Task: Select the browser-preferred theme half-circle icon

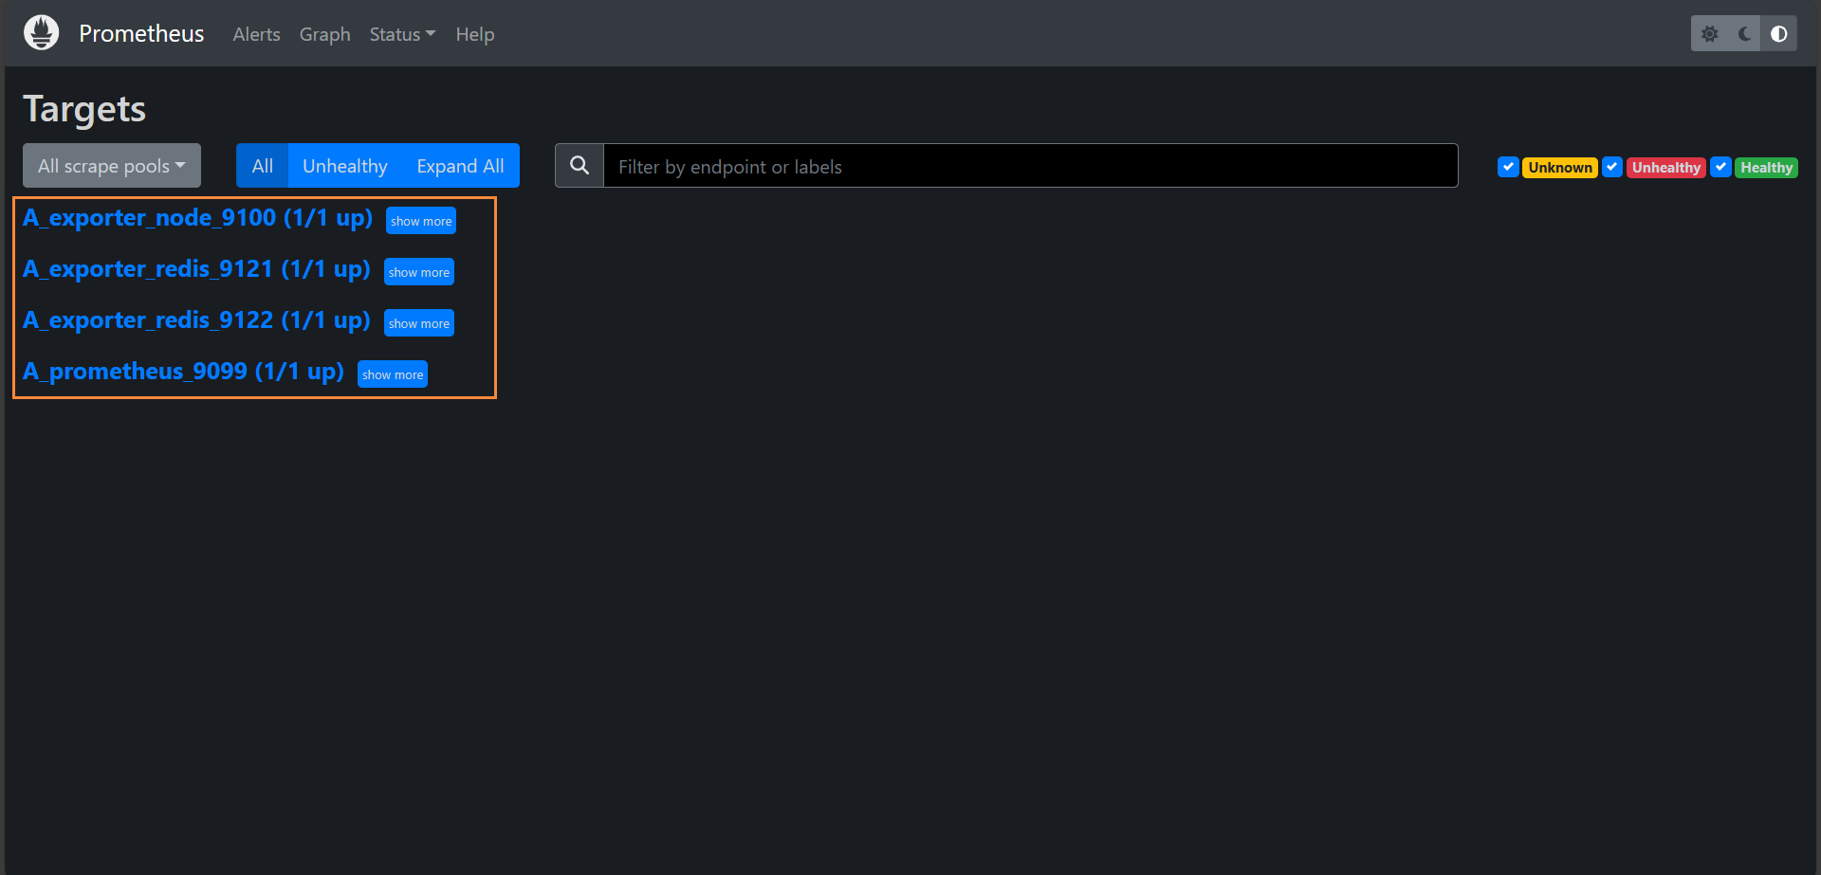Action: 1779,34
